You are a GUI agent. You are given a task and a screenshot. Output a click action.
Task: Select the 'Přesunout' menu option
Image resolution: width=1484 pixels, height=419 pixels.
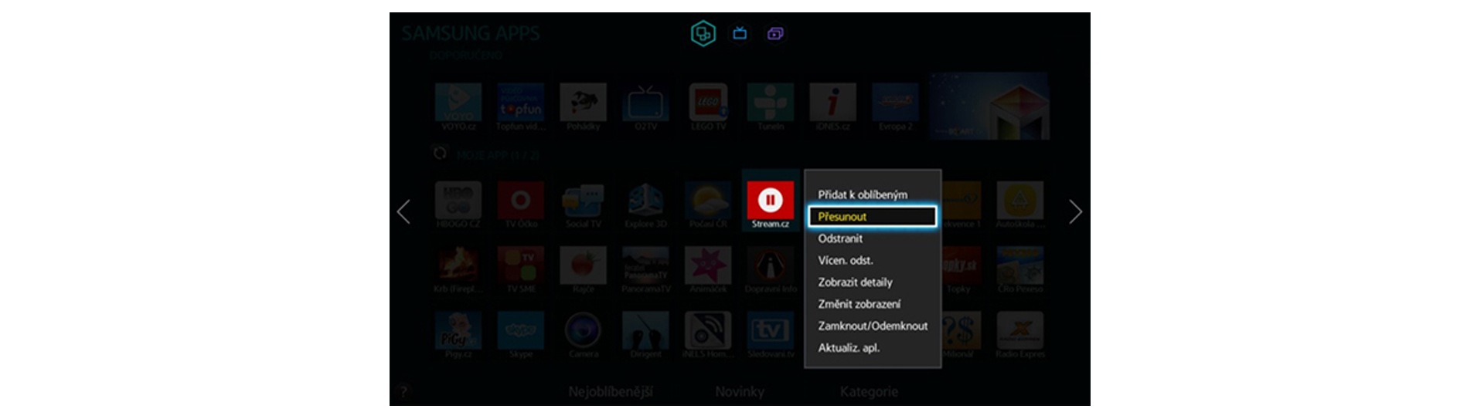tap(872, 217)
